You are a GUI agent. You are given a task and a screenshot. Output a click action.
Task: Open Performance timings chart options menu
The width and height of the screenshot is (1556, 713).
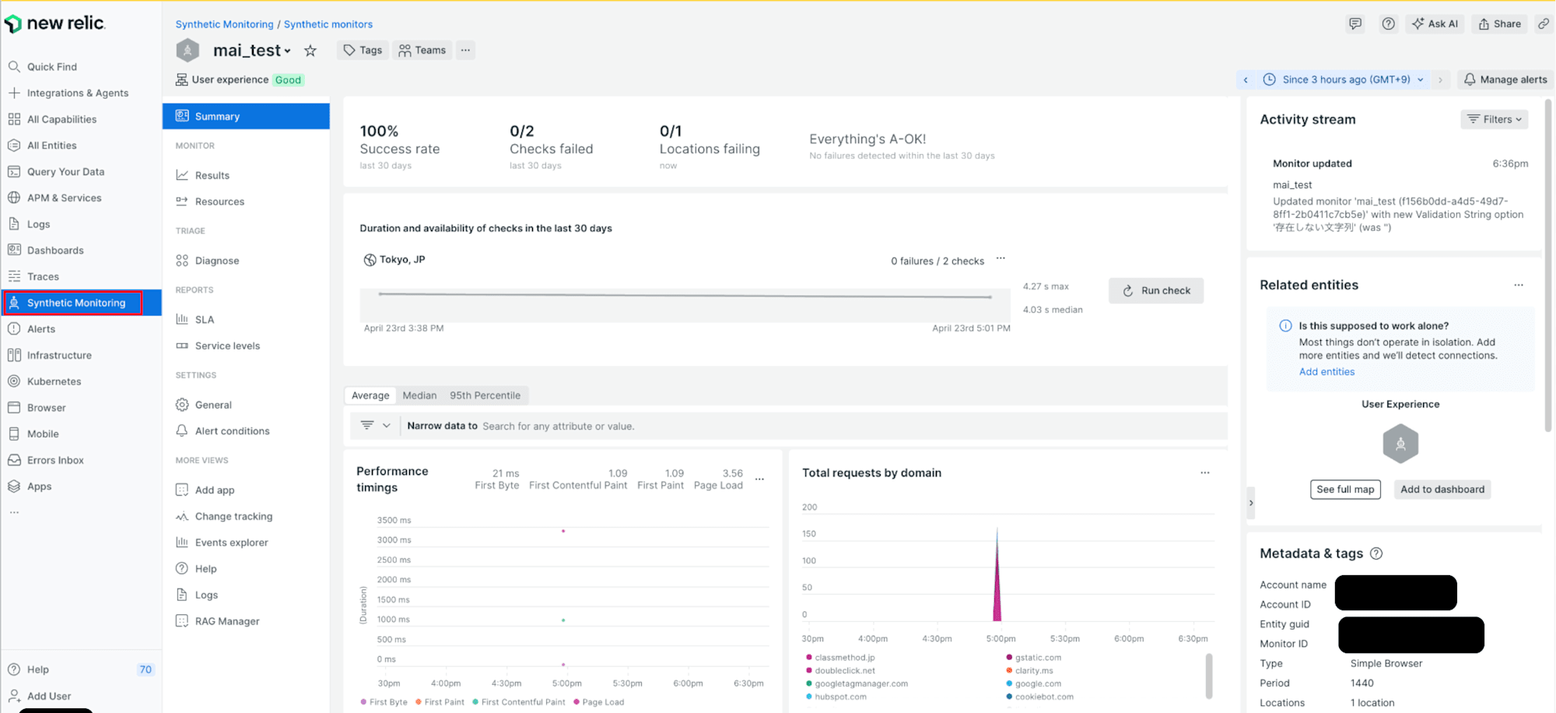pyautogui.click(x=759, y=479)
